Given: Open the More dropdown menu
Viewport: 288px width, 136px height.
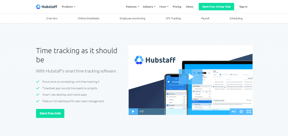Looking at the screenshot, I should pyautogui.click(x=164, y=7).
